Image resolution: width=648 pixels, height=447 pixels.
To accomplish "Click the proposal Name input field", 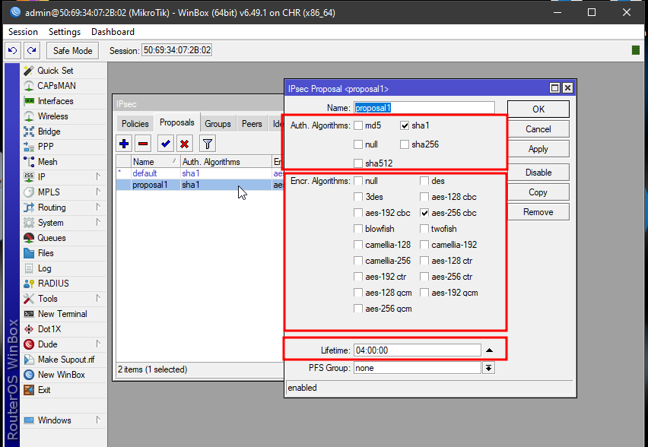I will (424, 109).
